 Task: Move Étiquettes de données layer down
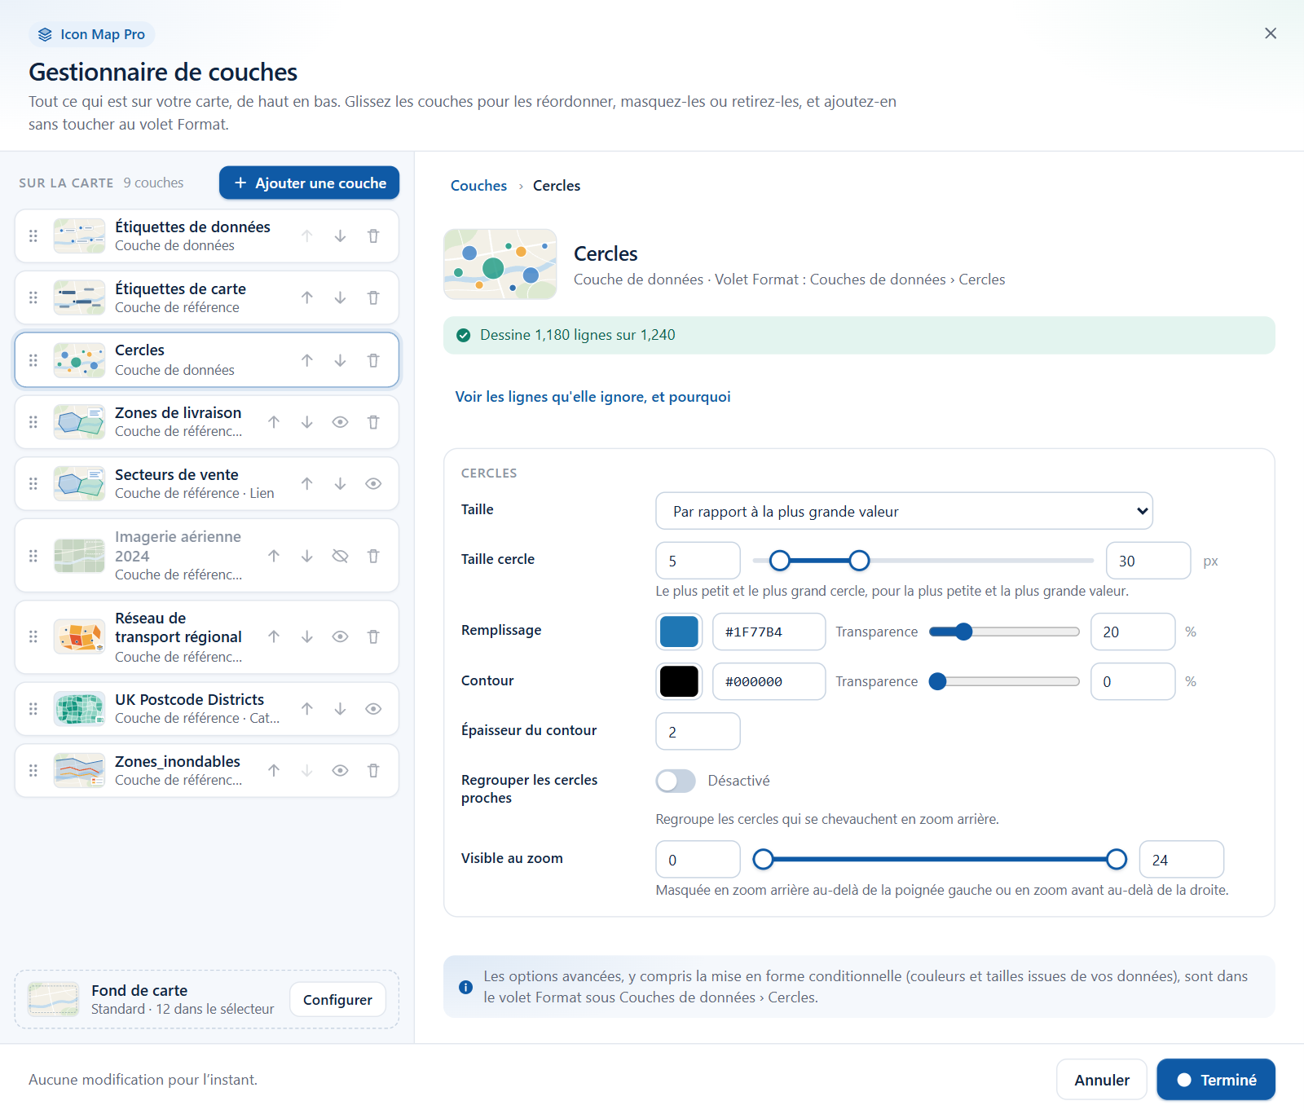pos(340,236)
